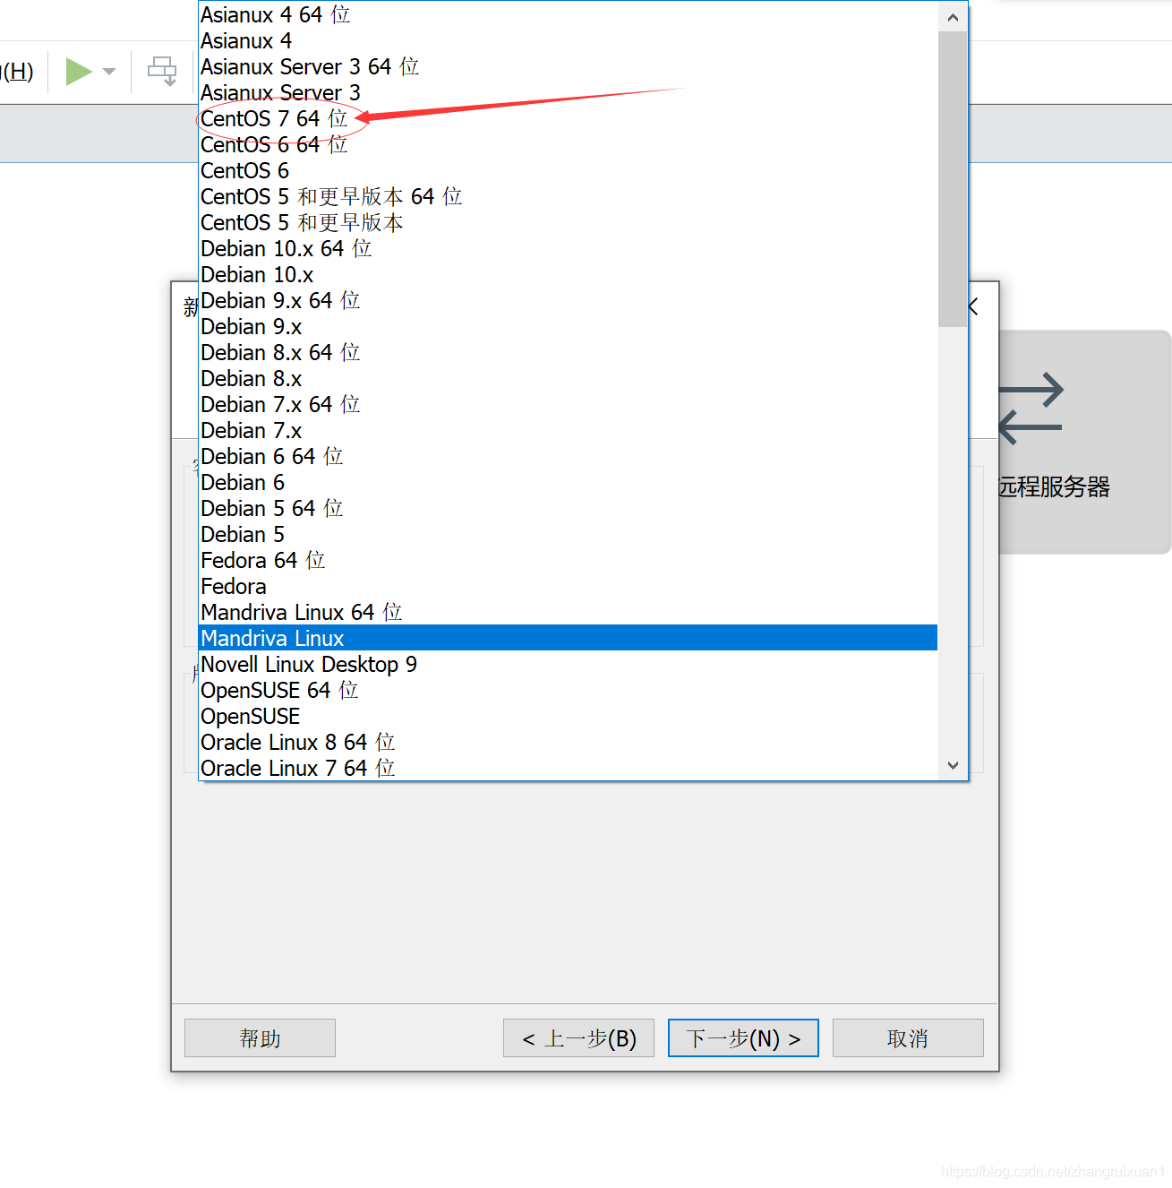The height and width of the screenshot is (1188, 1172).
Task: Click the dropdown list scrollbar thumb
Action: point(953,179)
